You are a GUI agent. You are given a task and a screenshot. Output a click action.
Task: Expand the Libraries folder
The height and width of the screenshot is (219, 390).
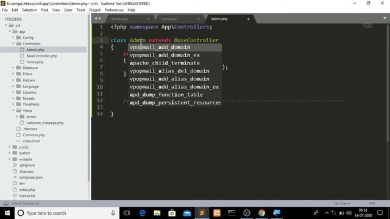point(13,92)
